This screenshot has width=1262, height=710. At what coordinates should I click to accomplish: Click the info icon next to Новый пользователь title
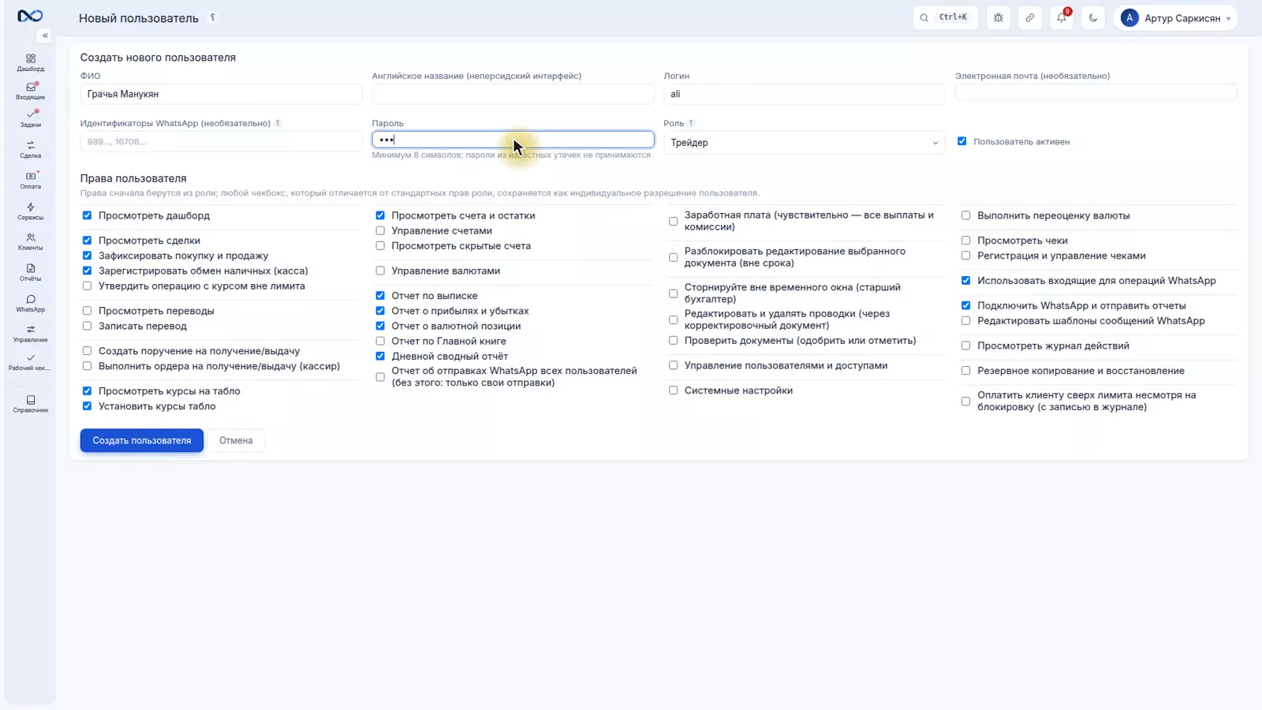(x=212, y=17)
